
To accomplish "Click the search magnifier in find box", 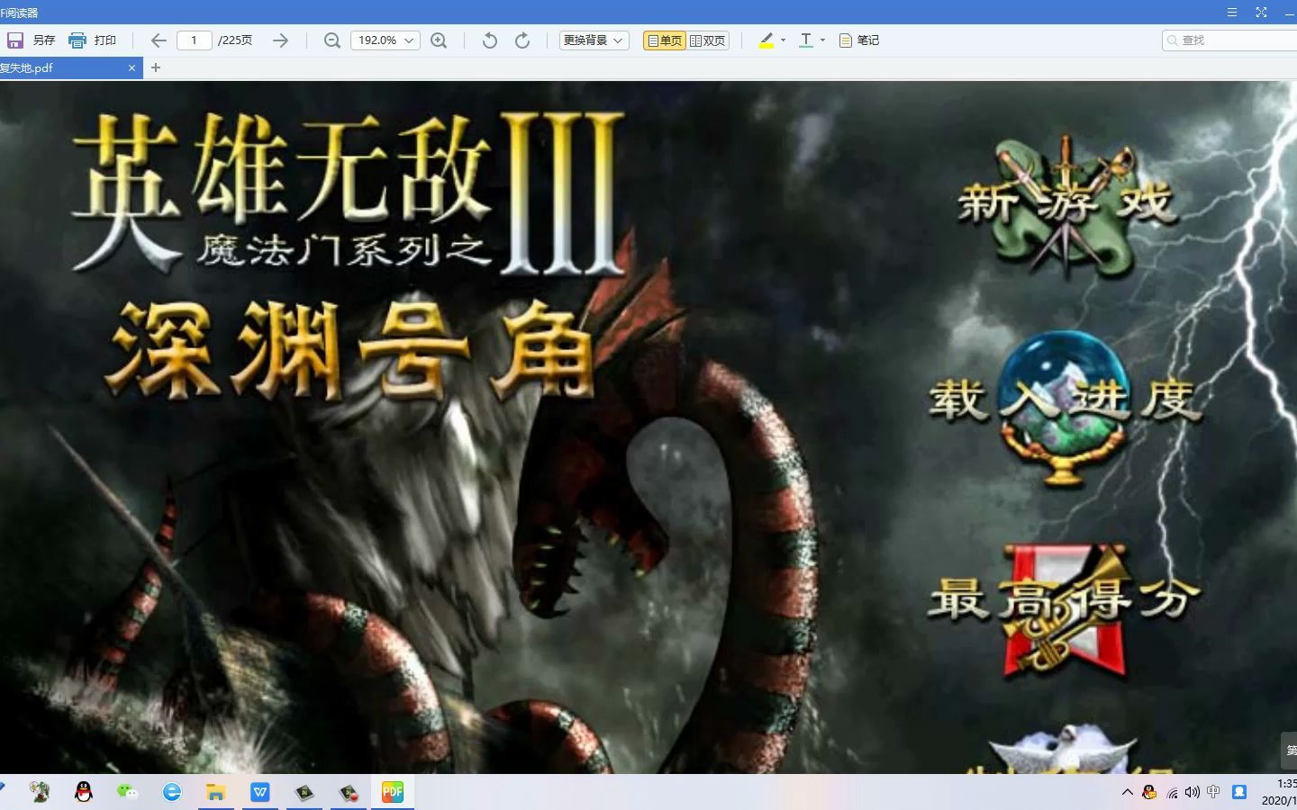I will tap(1173, 40).
